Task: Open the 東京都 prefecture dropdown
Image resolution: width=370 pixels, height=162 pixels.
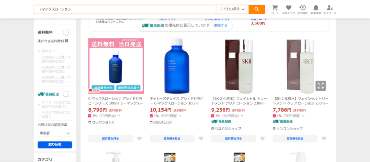Action: (55, 134)
